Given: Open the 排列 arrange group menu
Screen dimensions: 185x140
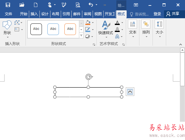Looking at the screenshot, I should tap(146, 29).
